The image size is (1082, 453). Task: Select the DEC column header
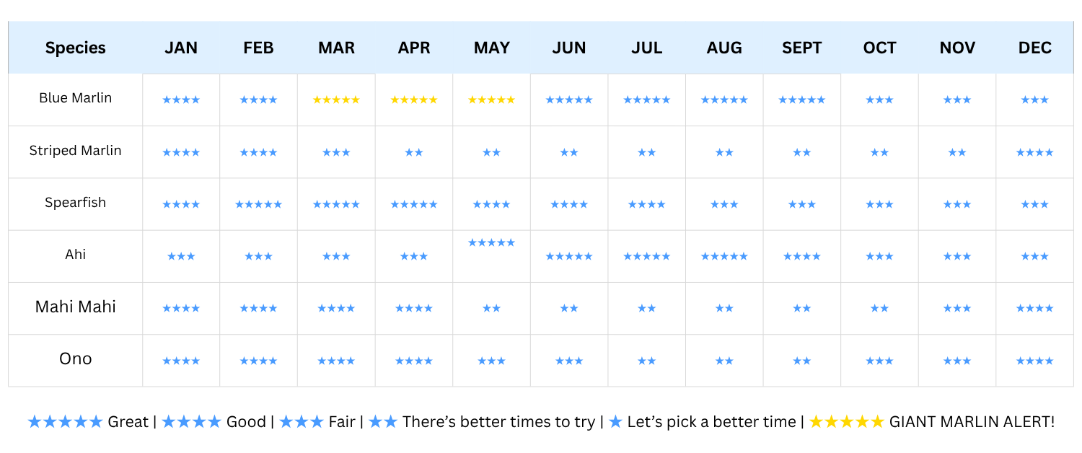1035,48
